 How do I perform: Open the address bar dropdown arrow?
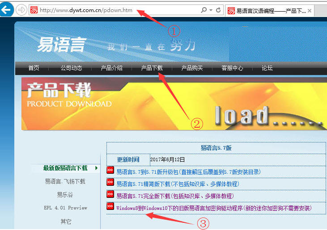coord(211,10)
